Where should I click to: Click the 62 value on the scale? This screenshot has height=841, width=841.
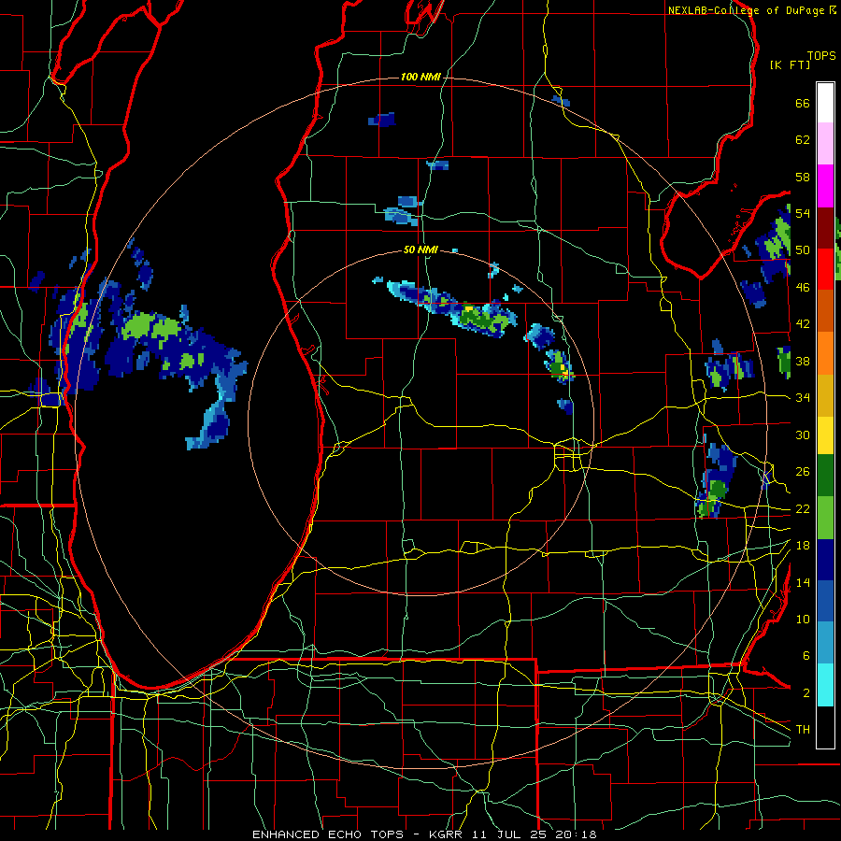(803, 140)
